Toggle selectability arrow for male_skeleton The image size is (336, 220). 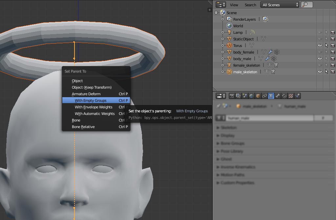click(326, 72)
